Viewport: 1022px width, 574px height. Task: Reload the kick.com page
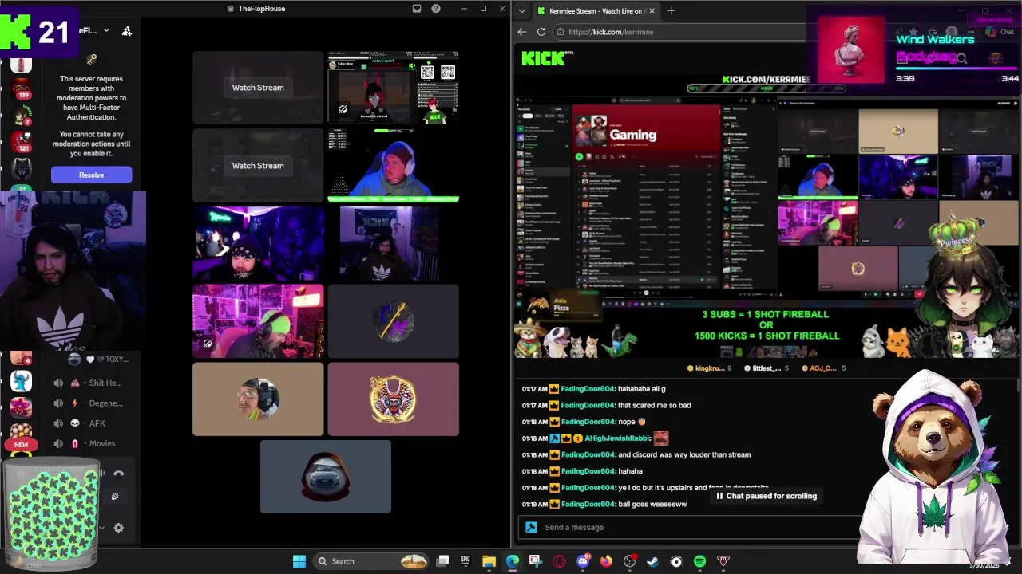541,32
